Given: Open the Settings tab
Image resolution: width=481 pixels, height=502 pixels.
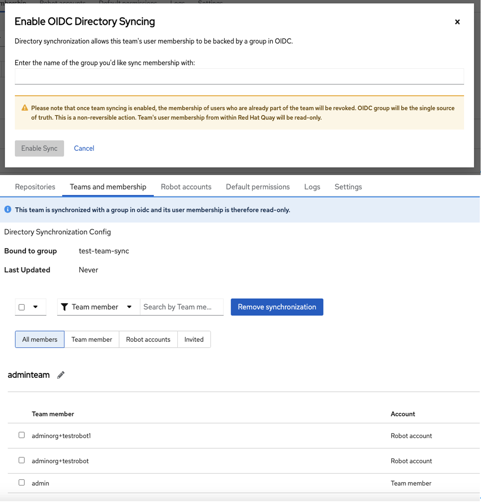Looking at the screenshot, I should click(x=348, y=187).
